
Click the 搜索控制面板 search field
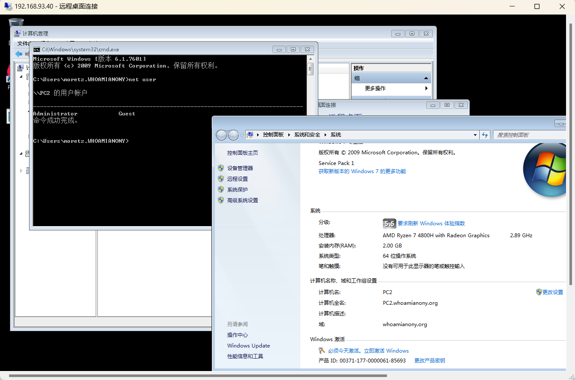pyautogui.click(x=530, y=135)
